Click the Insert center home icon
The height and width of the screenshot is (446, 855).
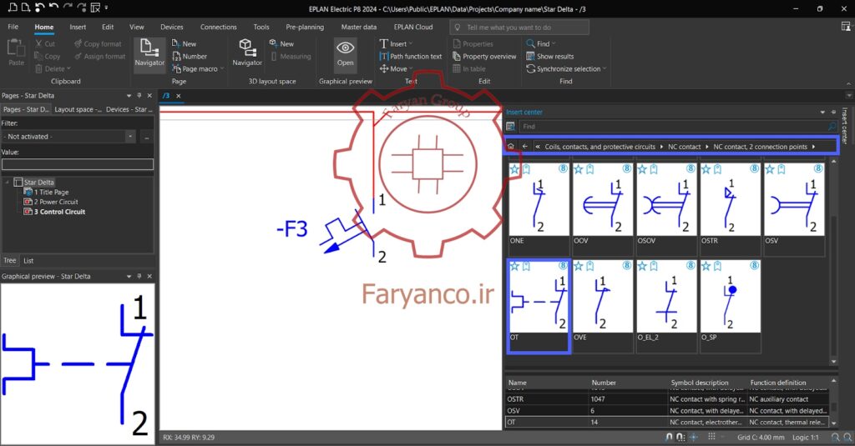click(x=511, y=147)
